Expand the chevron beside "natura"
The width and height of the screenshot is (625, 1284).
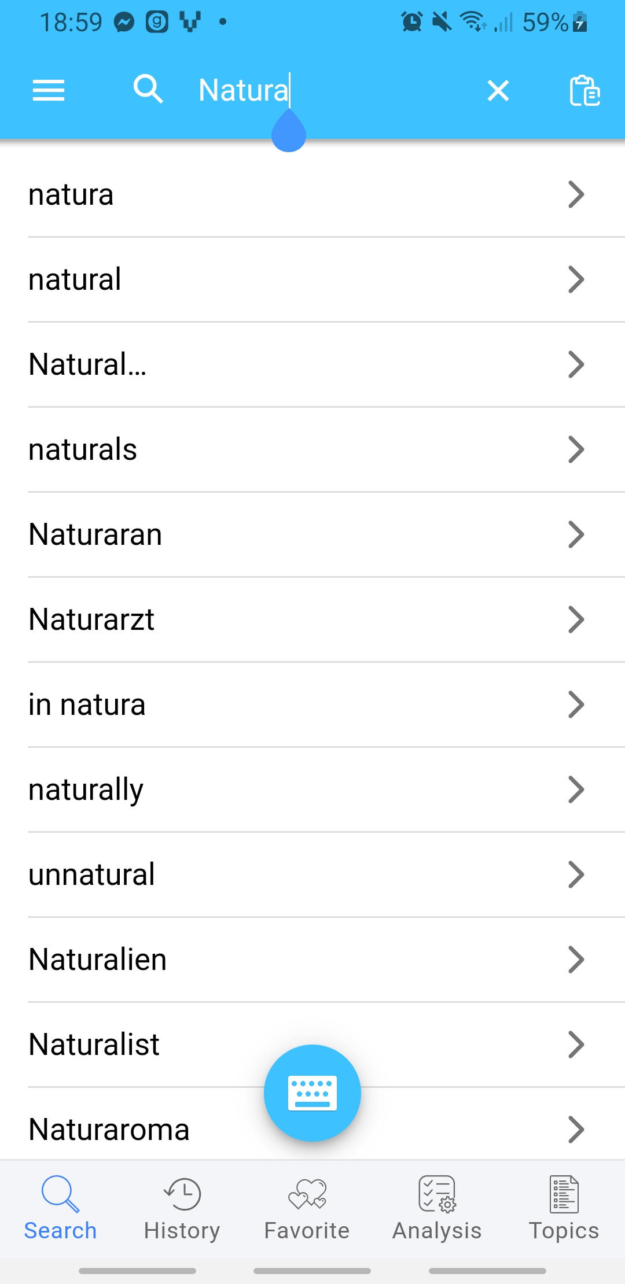tap(576, 194)
